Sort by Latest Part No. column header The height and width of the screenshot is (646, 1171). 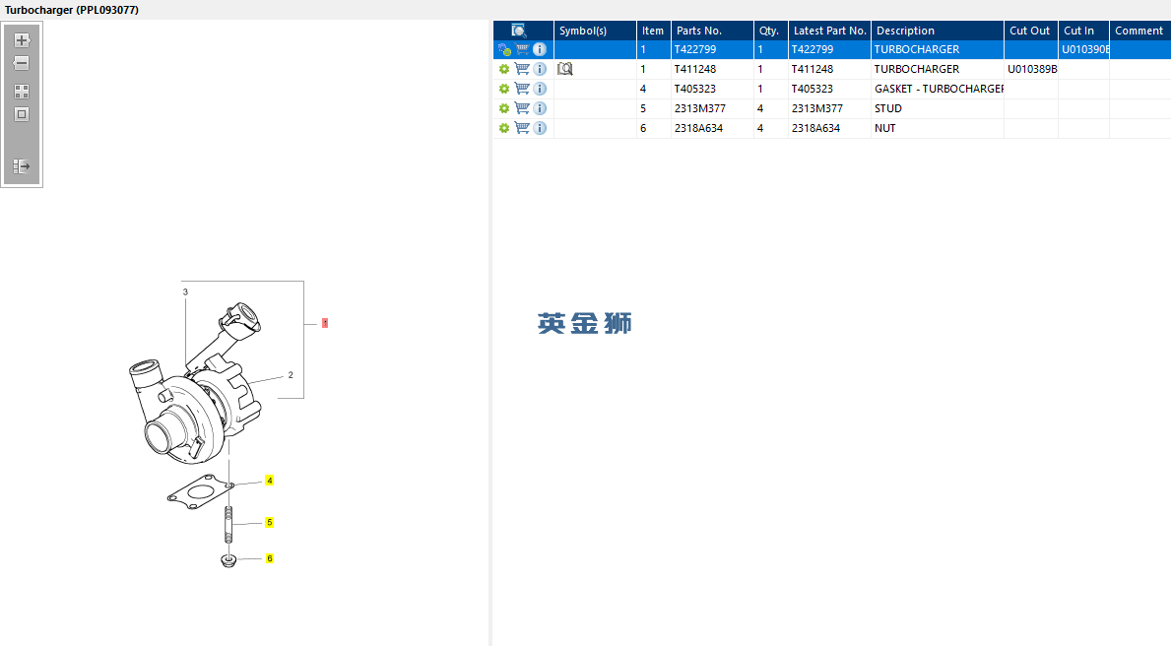click(x=829, y=31)
